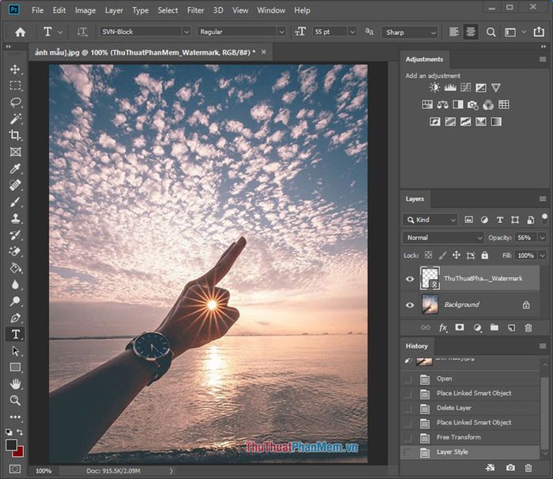Set history brush source for Delete Layer
Viewport: 553px width, 479px height.
408,409
